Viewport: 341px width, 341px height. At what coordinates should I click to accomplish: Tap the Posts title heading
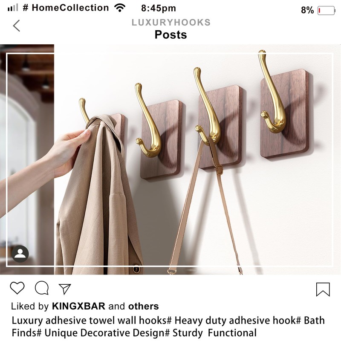click(171, 35)
